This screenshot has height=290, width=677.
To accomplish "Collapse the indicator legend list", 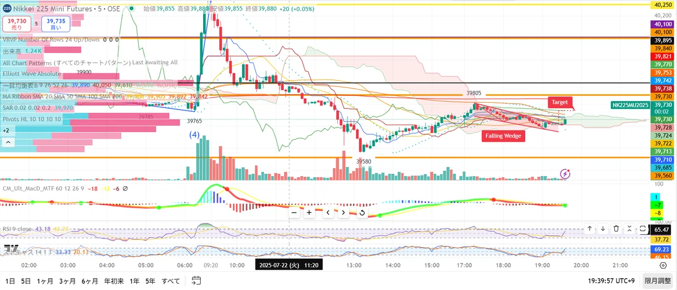I will (8, 142).
